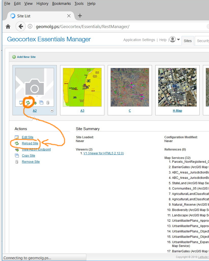Click the browser address bar URL
This screenshot has width=209, height=261.
[82, 27]
